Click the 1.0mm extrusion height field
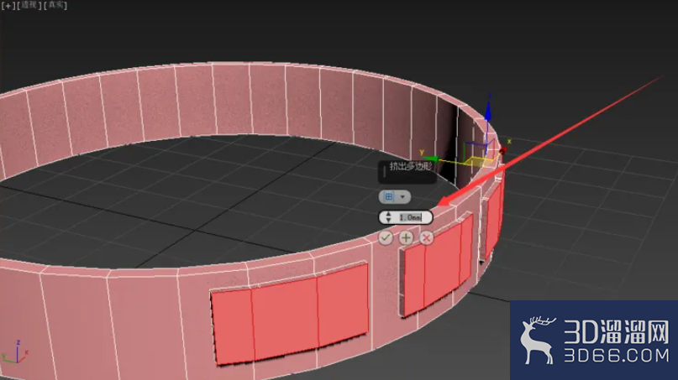This screenshot has width=678, height=380. tap(412, 217)
